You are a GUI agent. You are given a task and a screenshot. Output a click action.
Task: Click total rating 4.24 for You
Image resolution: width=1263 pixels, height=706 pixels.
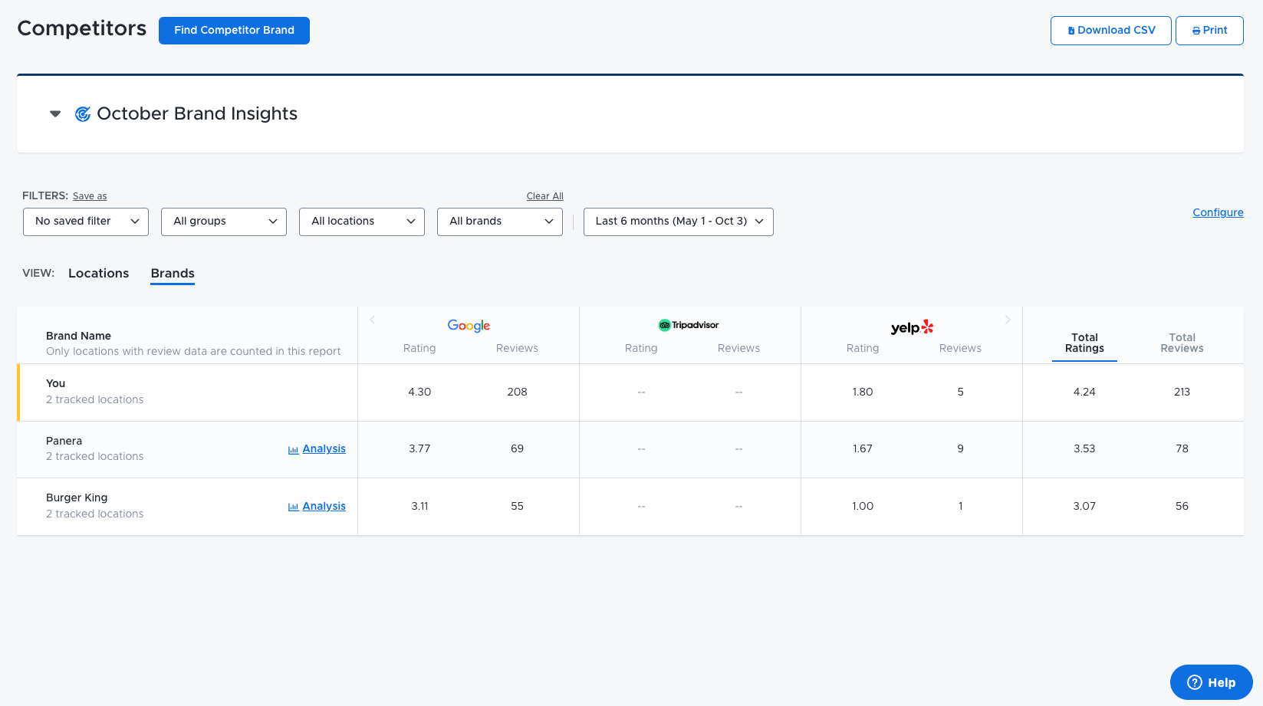pos(1084,392)
